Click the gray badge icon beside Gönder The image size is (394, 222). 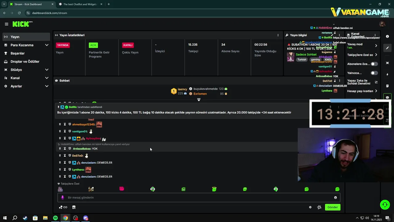319,207
